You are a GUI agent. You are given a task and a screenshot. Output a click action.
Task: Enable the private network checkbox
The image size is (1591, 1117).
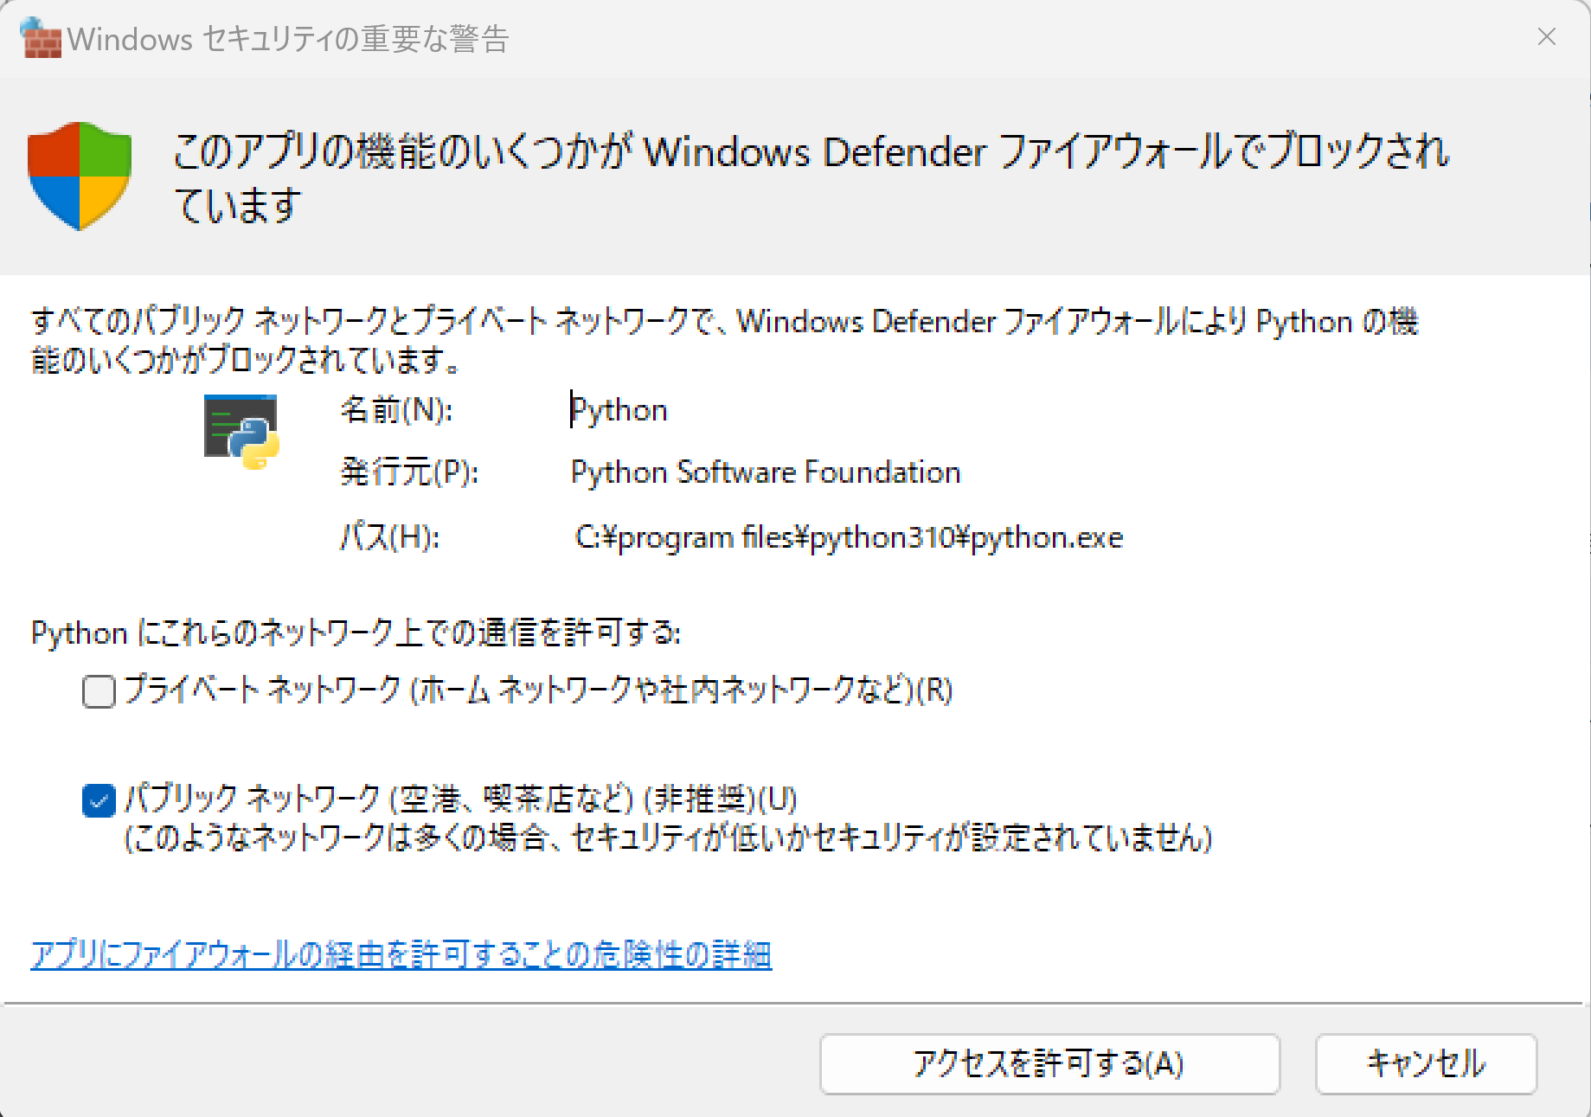click(x=99, y=691)
